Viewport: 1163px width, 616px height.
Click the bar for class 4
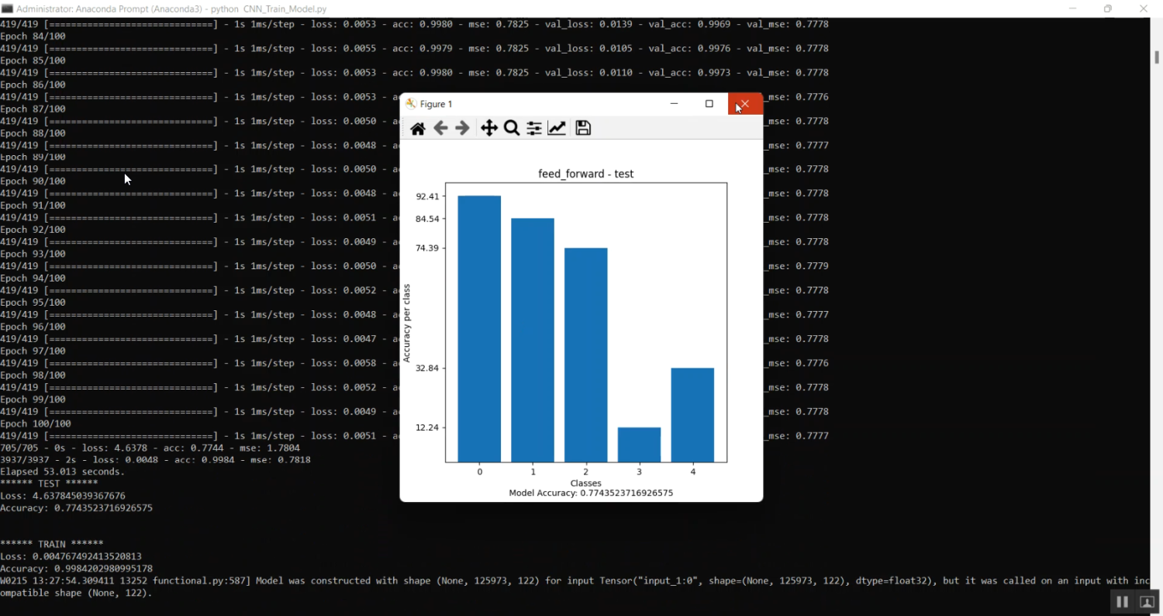[x=692, y=415]
